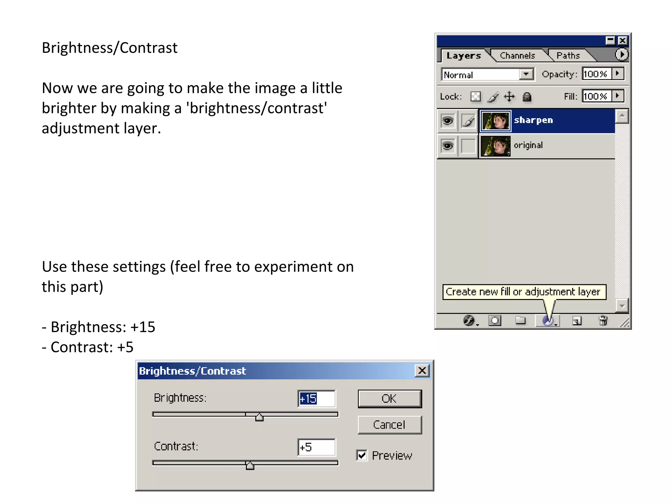Click the Contrast value field
671x503 pixels.
click(316, 447)
